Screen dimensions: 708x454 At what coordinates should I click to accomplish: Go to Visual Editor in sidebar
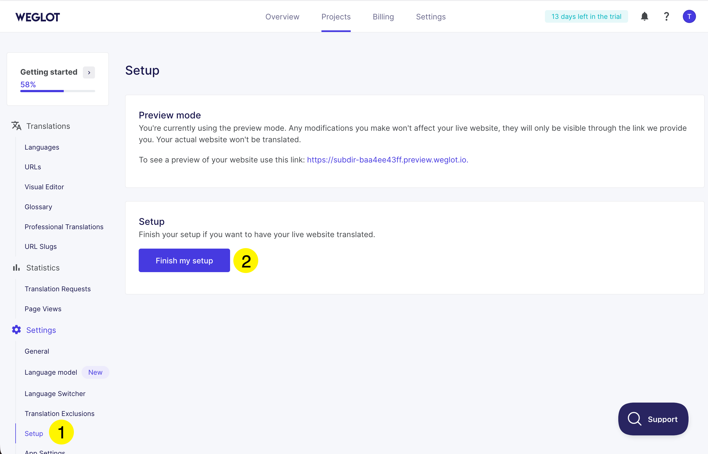[x=44, y=187]
